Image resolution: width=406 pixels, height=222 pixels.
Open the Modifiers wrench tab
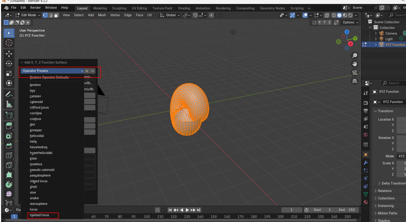366,163
